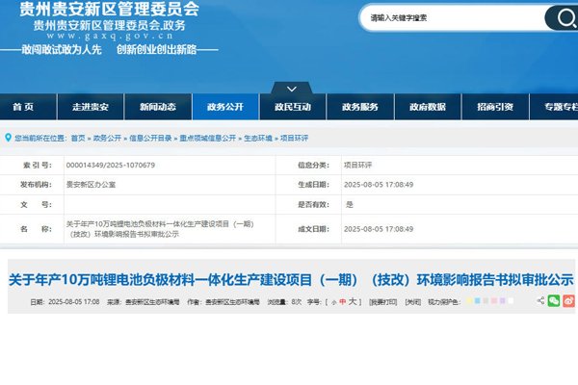Click the search keyword input field
The image size is (578, 385).
pos(453,17)
